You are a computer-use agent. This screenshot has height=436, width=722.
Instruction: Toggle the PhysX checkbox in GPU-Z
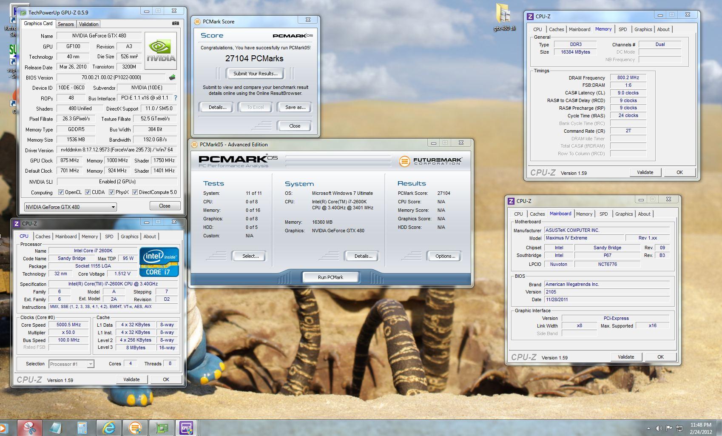(x=111, y=192)
